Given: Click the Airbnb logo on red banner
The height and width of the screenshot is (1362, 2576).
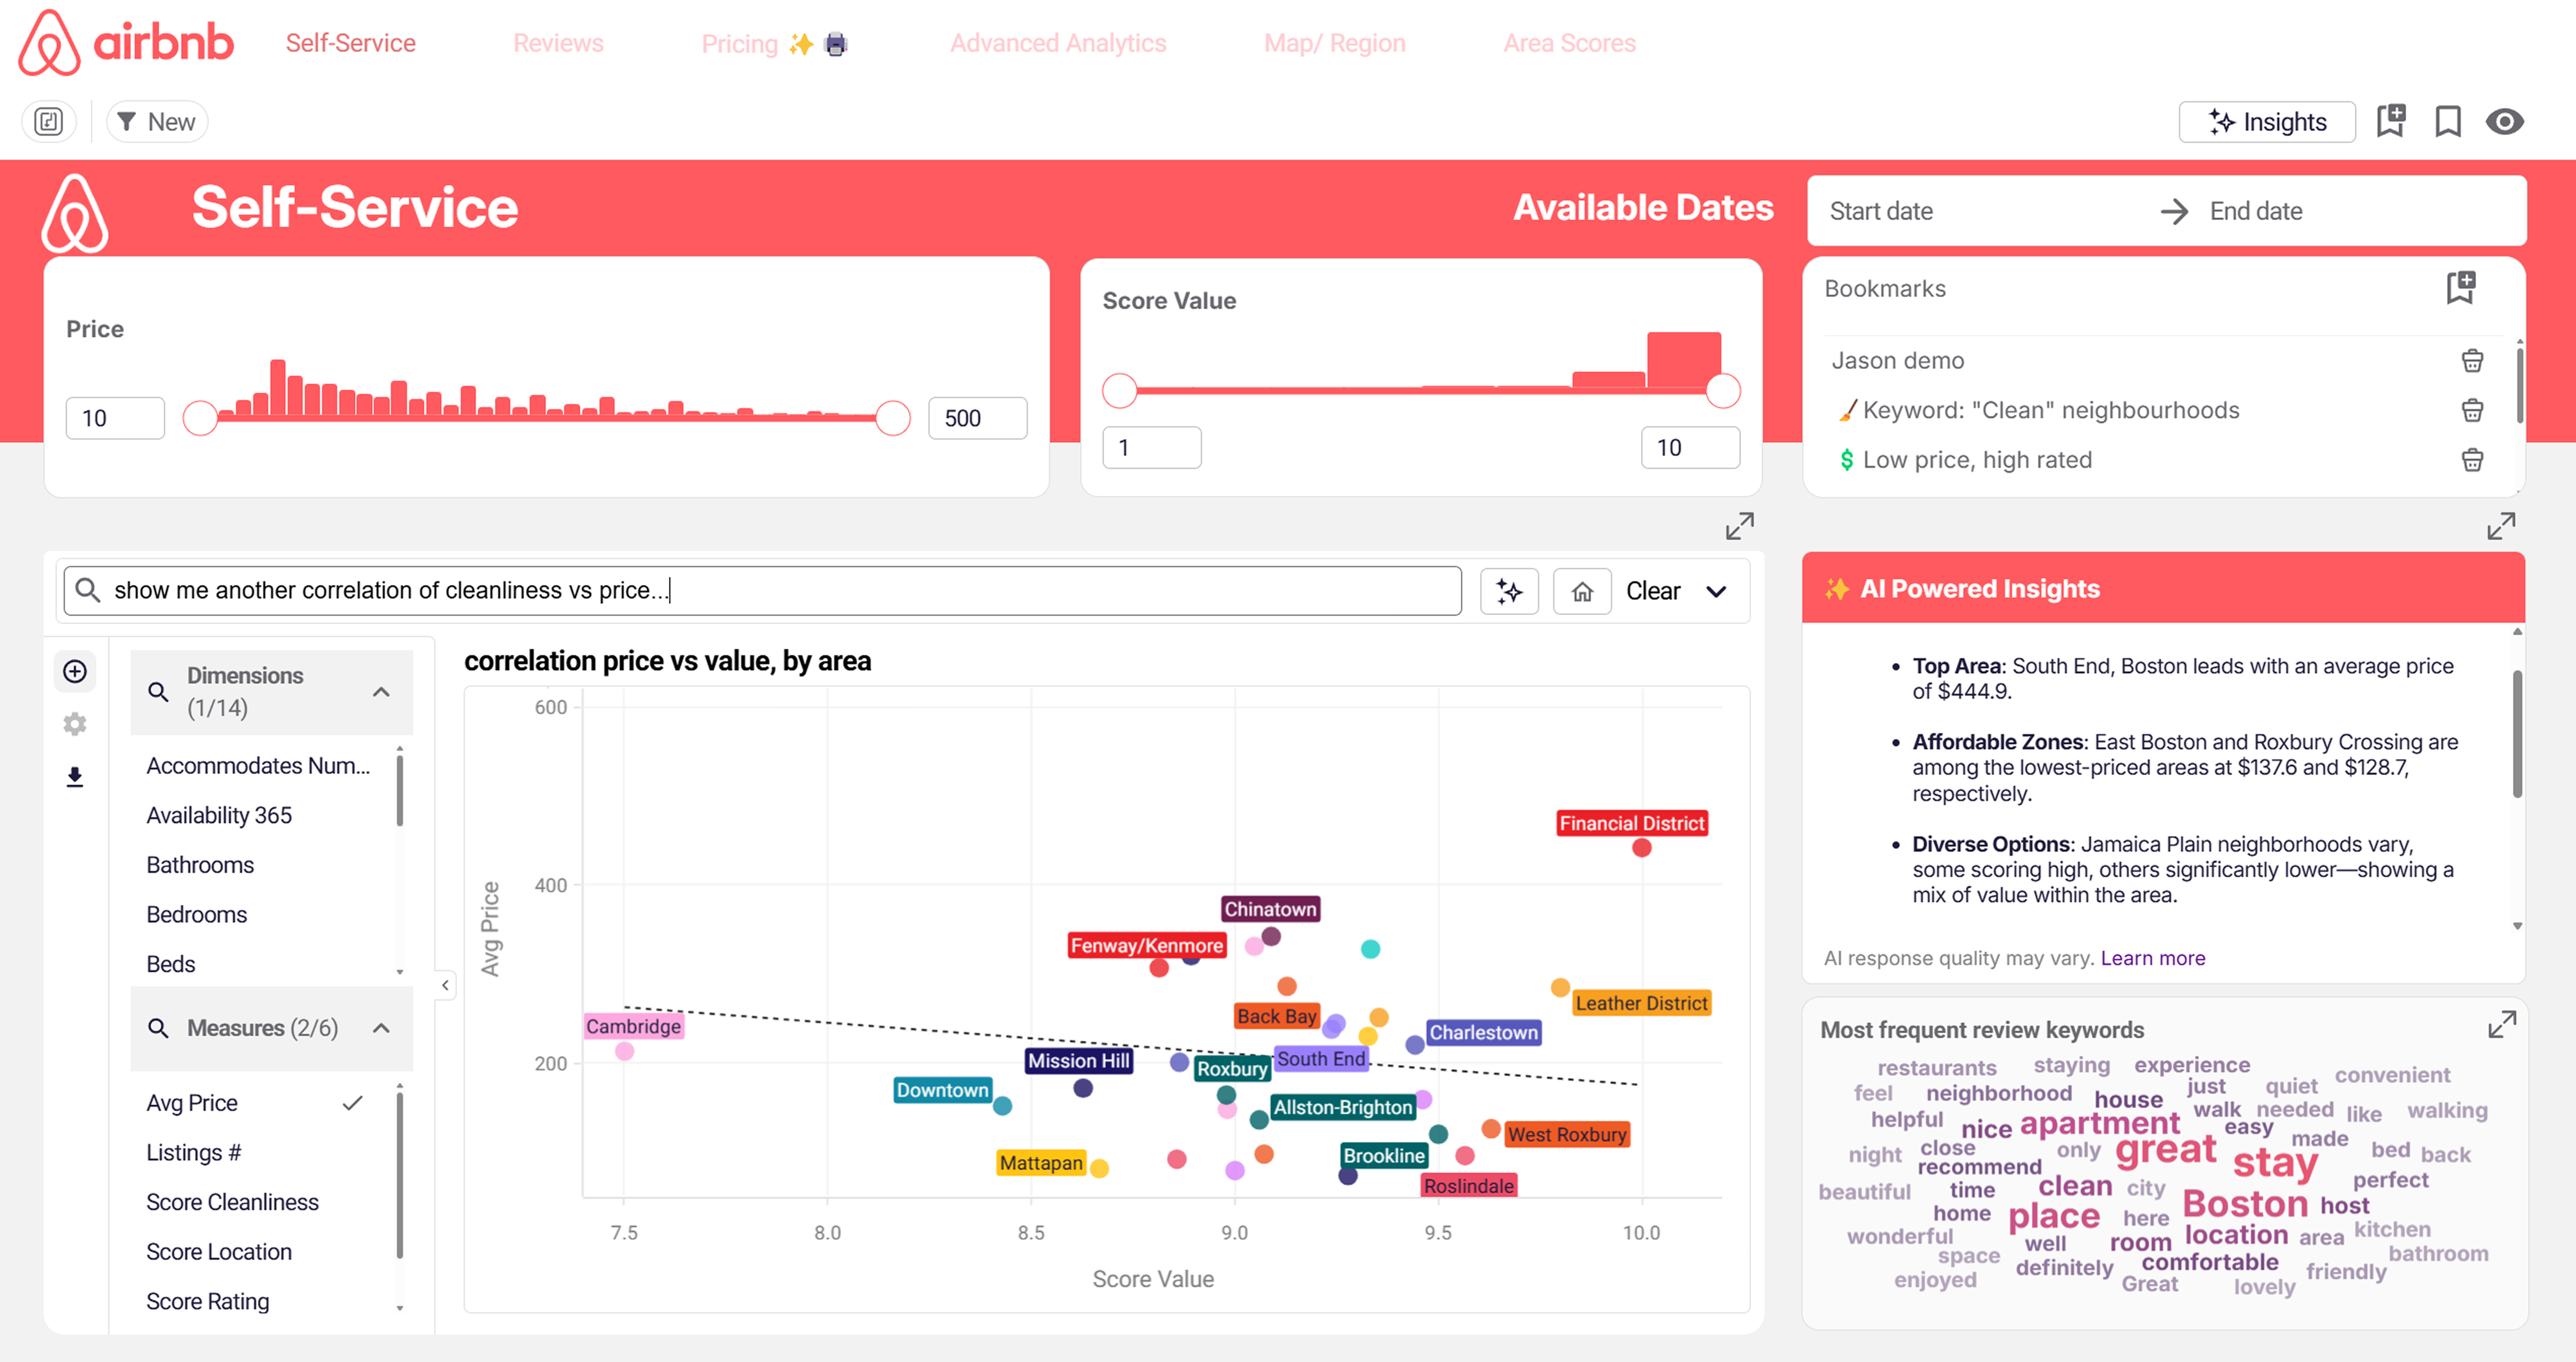Looking at the screenshot, I should pos(75,214).
